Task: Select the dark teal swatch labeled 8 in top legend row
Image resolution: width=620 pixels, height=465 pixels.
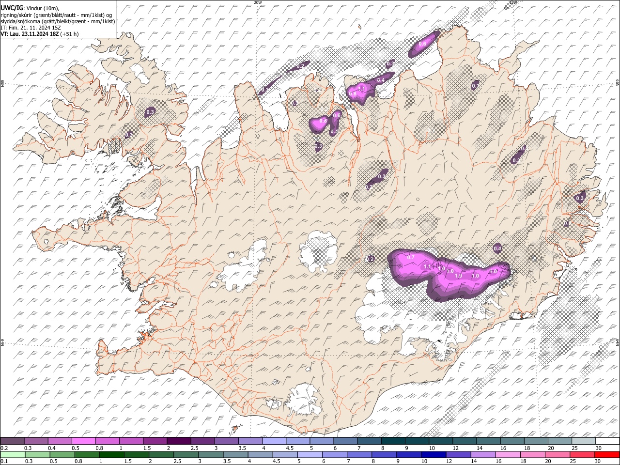Action: tap(393, 441)
